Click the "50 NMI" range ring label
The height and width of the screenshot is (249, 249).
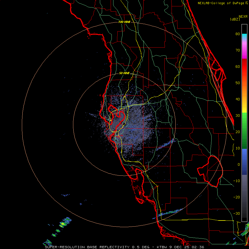[124, 73]
